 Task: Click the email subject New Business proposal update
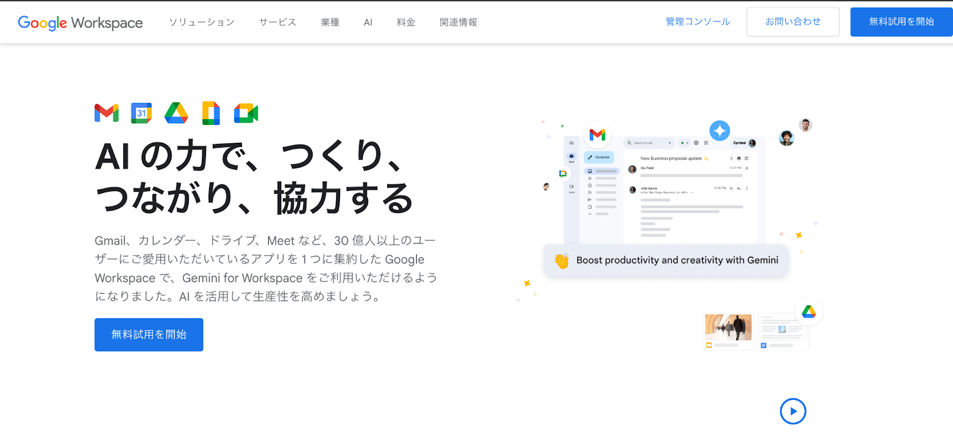click(671, 158)
